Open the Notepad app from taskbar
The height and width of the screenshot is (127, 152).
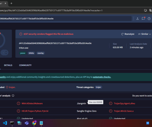(x=41, y=123)
